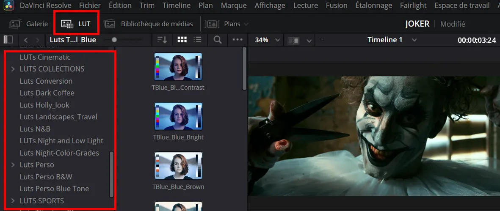Select the Luts Perso Blue Tone folder
500x211 pixels.
[54, 189]
